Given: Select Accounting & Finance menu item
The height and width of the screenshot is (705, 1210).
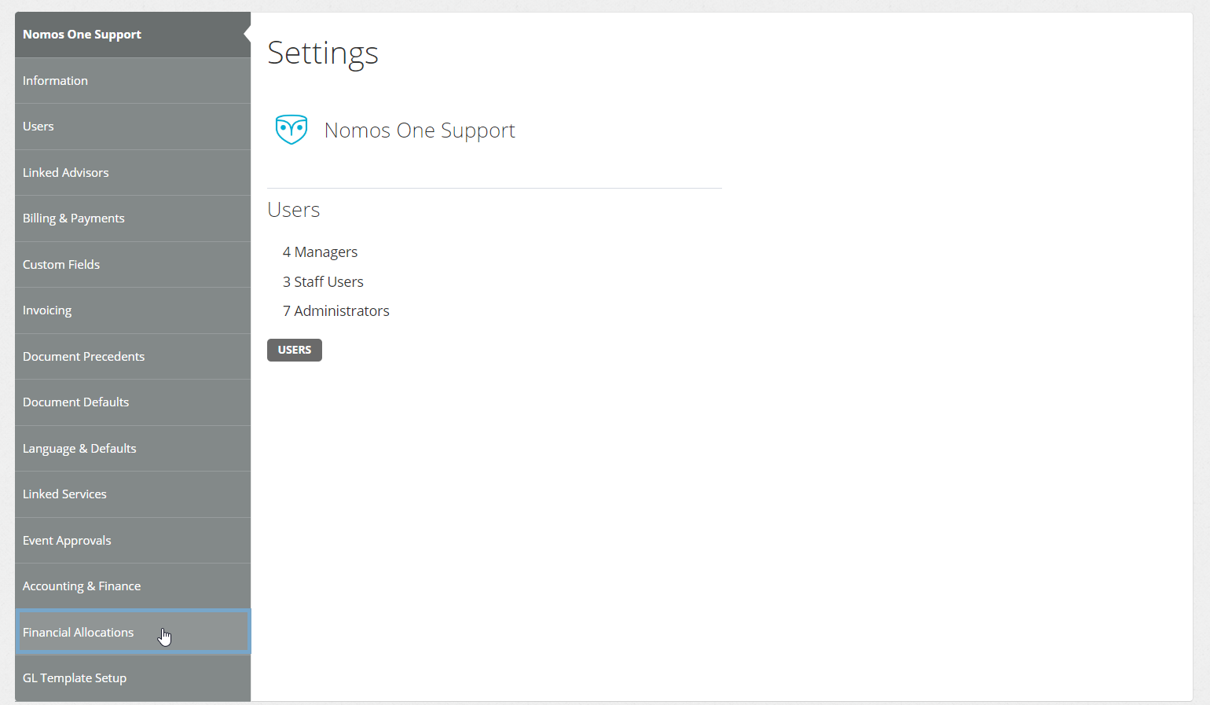Looking at the screenshot, I should point(133,586).
